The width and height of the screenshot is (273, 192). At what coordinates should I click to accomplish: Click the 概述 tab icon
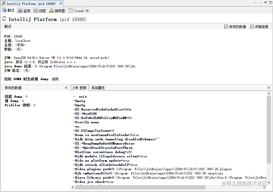coord(4,10)
